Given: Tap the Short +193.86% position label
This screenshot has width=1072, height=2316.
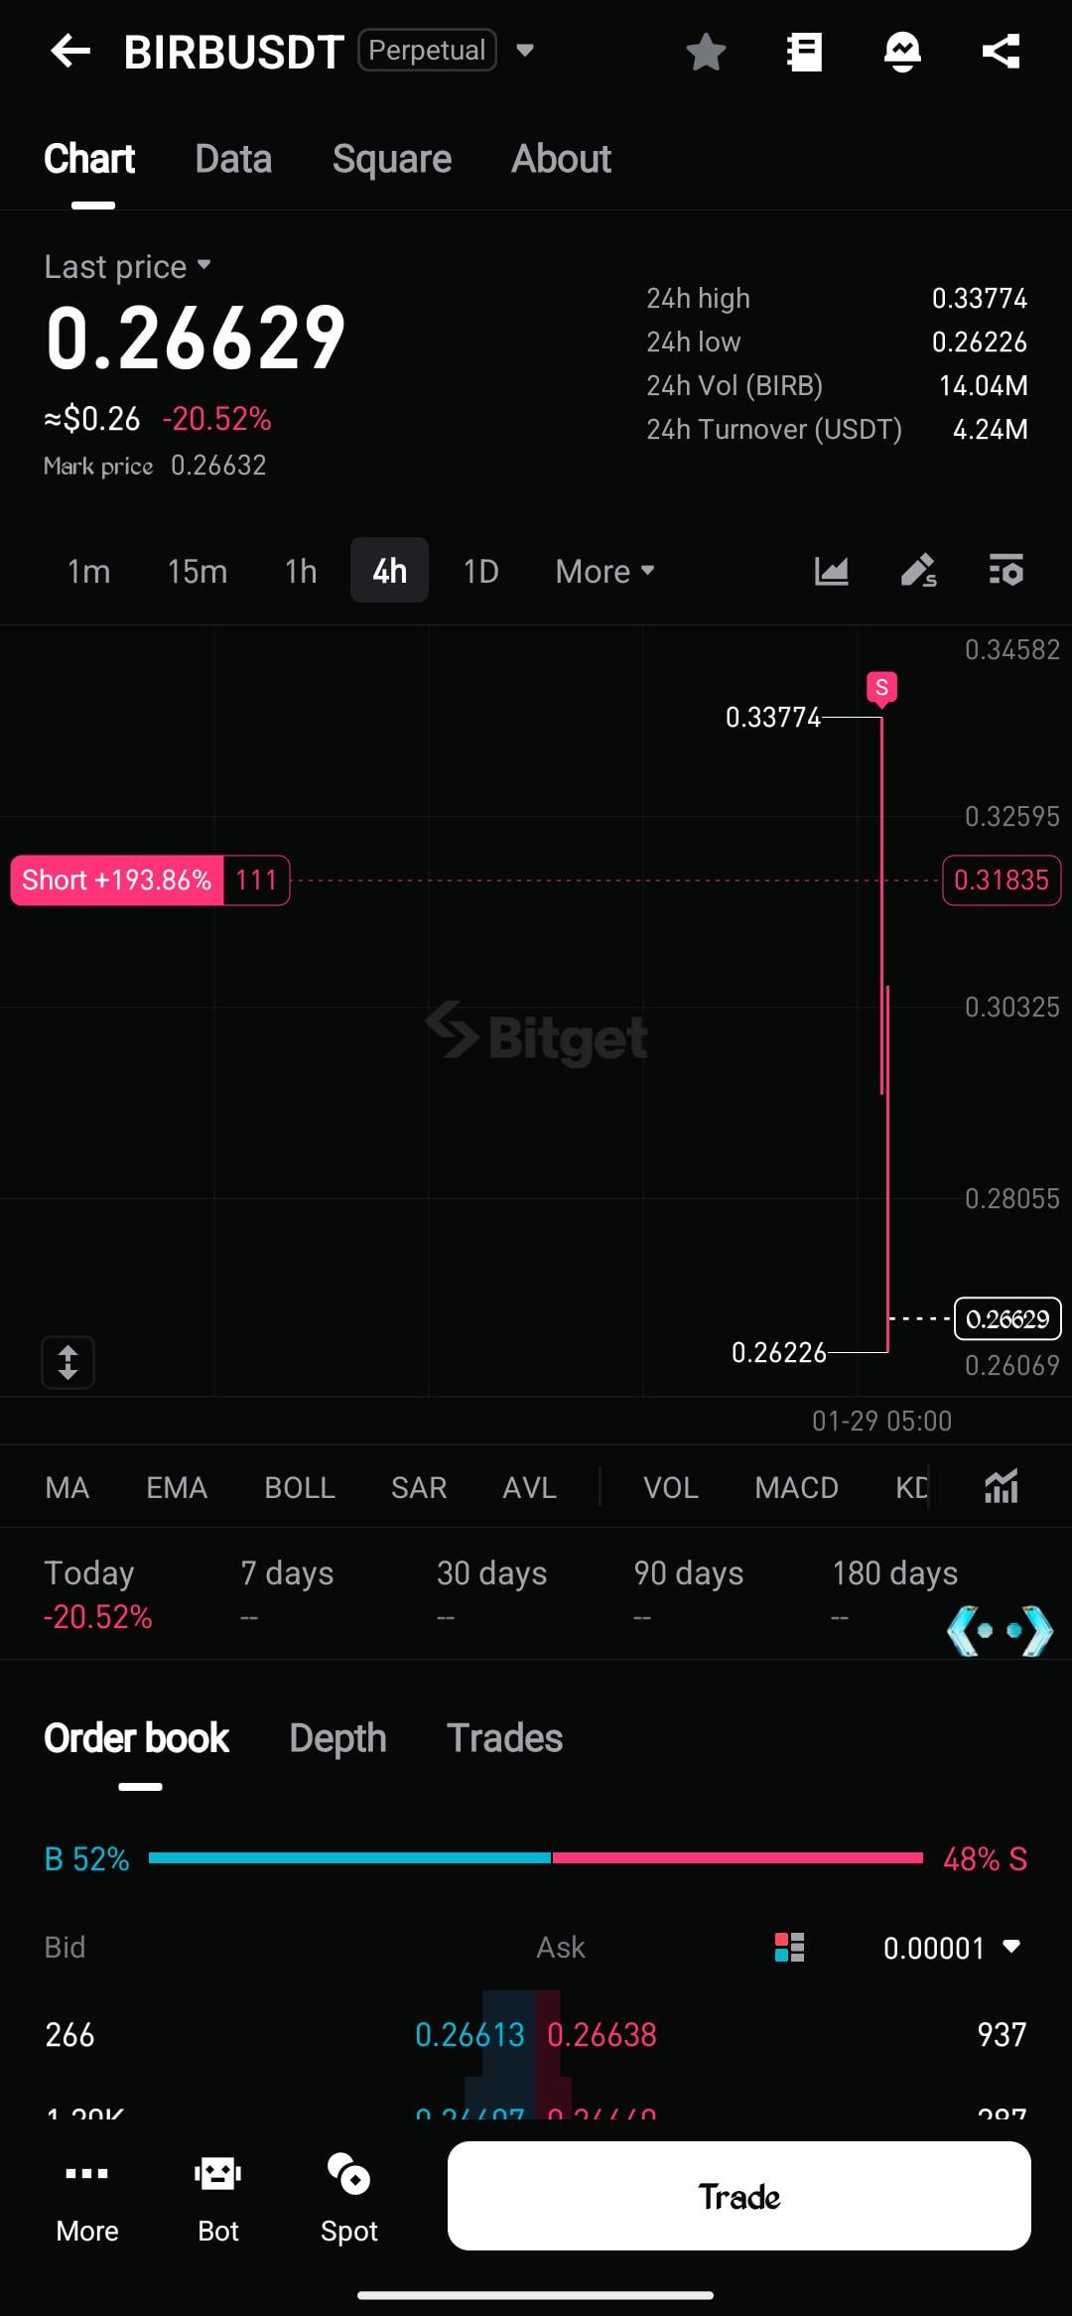Looking at the screenshot, I should pyautogui.click(x=117, y=881).
